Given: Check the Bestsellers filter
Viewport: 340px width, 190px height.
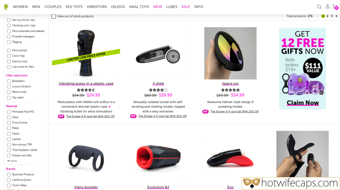Looking at the screenshot, I should tap(9, 81).
